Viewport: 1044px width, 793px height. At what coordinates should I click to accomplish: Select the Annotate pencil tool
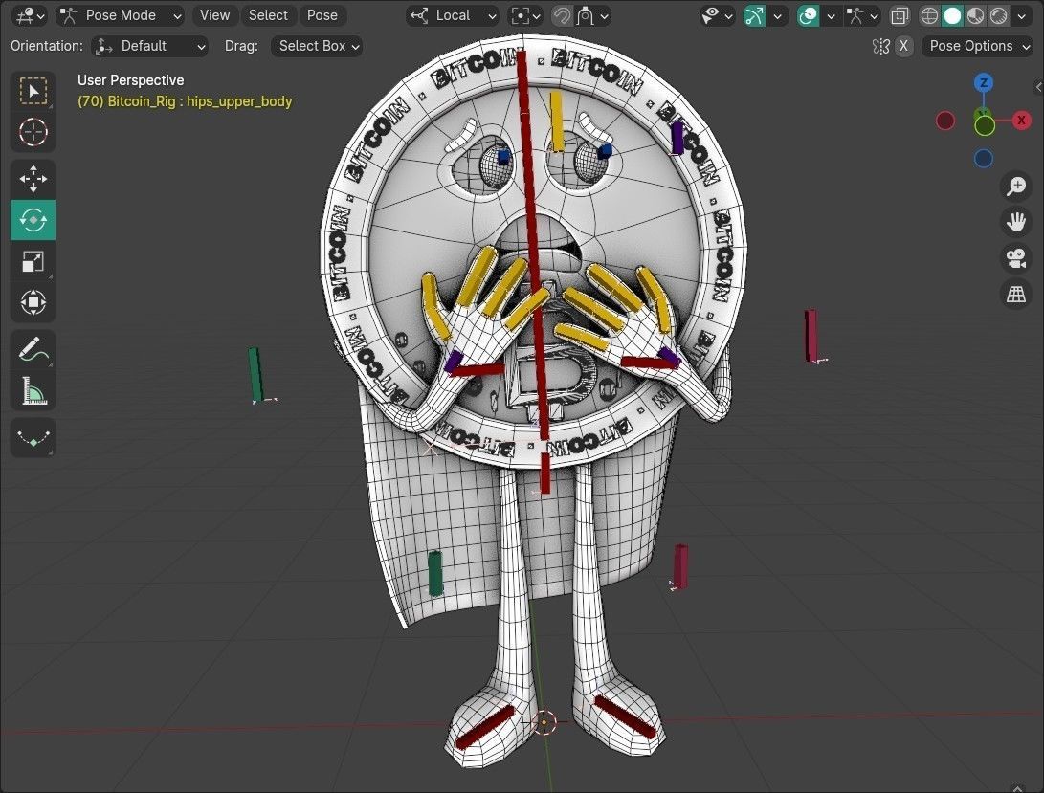tap(33, 349)
